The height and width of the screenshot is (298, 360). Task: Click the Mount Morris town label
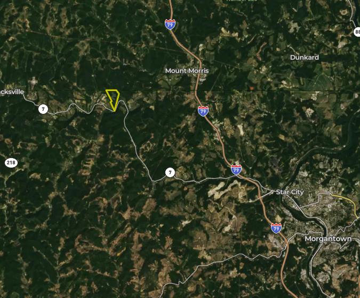187,71
